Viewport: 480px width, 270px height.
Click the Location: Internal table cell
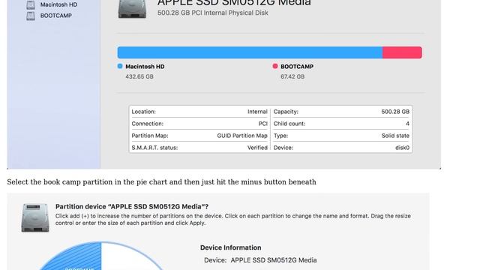pyautogui.click(x=199, y=112)
